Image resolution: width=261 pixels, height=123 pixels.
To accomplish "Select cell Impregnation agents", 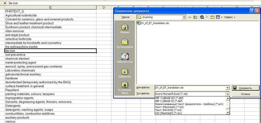I will pyautogui.click(x=50, y=98).
